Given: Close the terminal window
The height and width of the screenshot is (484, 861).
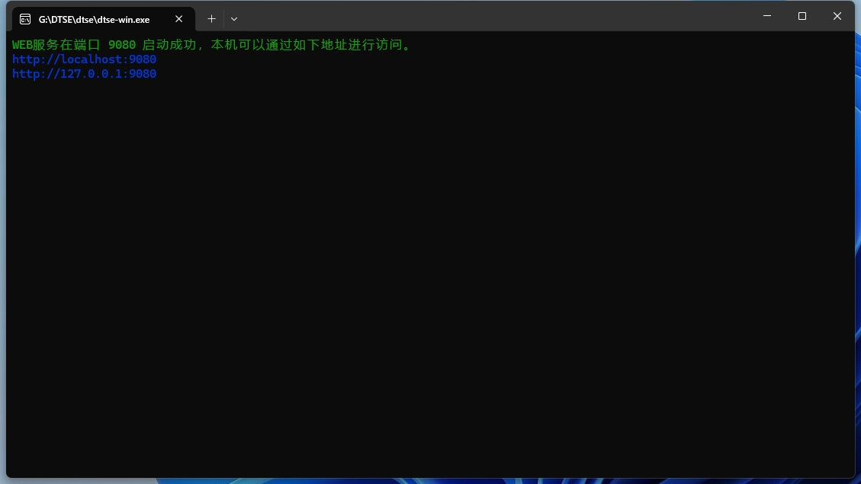Looking at the screenshot, I should pos(837,16).
